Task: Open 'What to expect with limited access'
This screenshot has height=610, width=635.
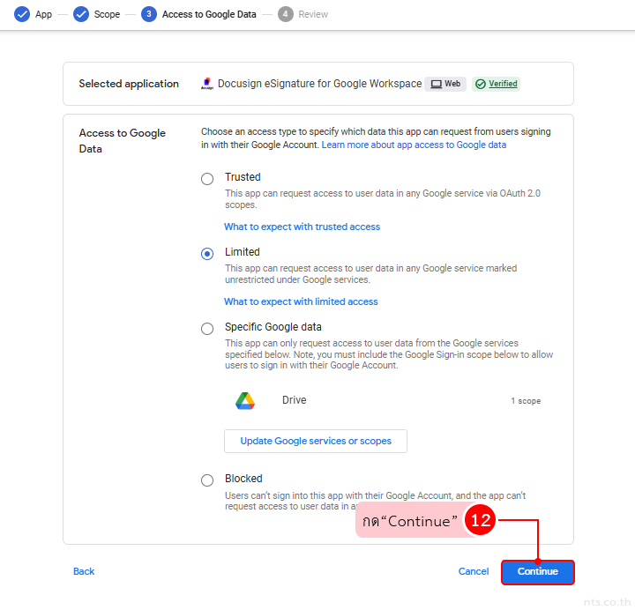Action: click(x=301, y=301)
